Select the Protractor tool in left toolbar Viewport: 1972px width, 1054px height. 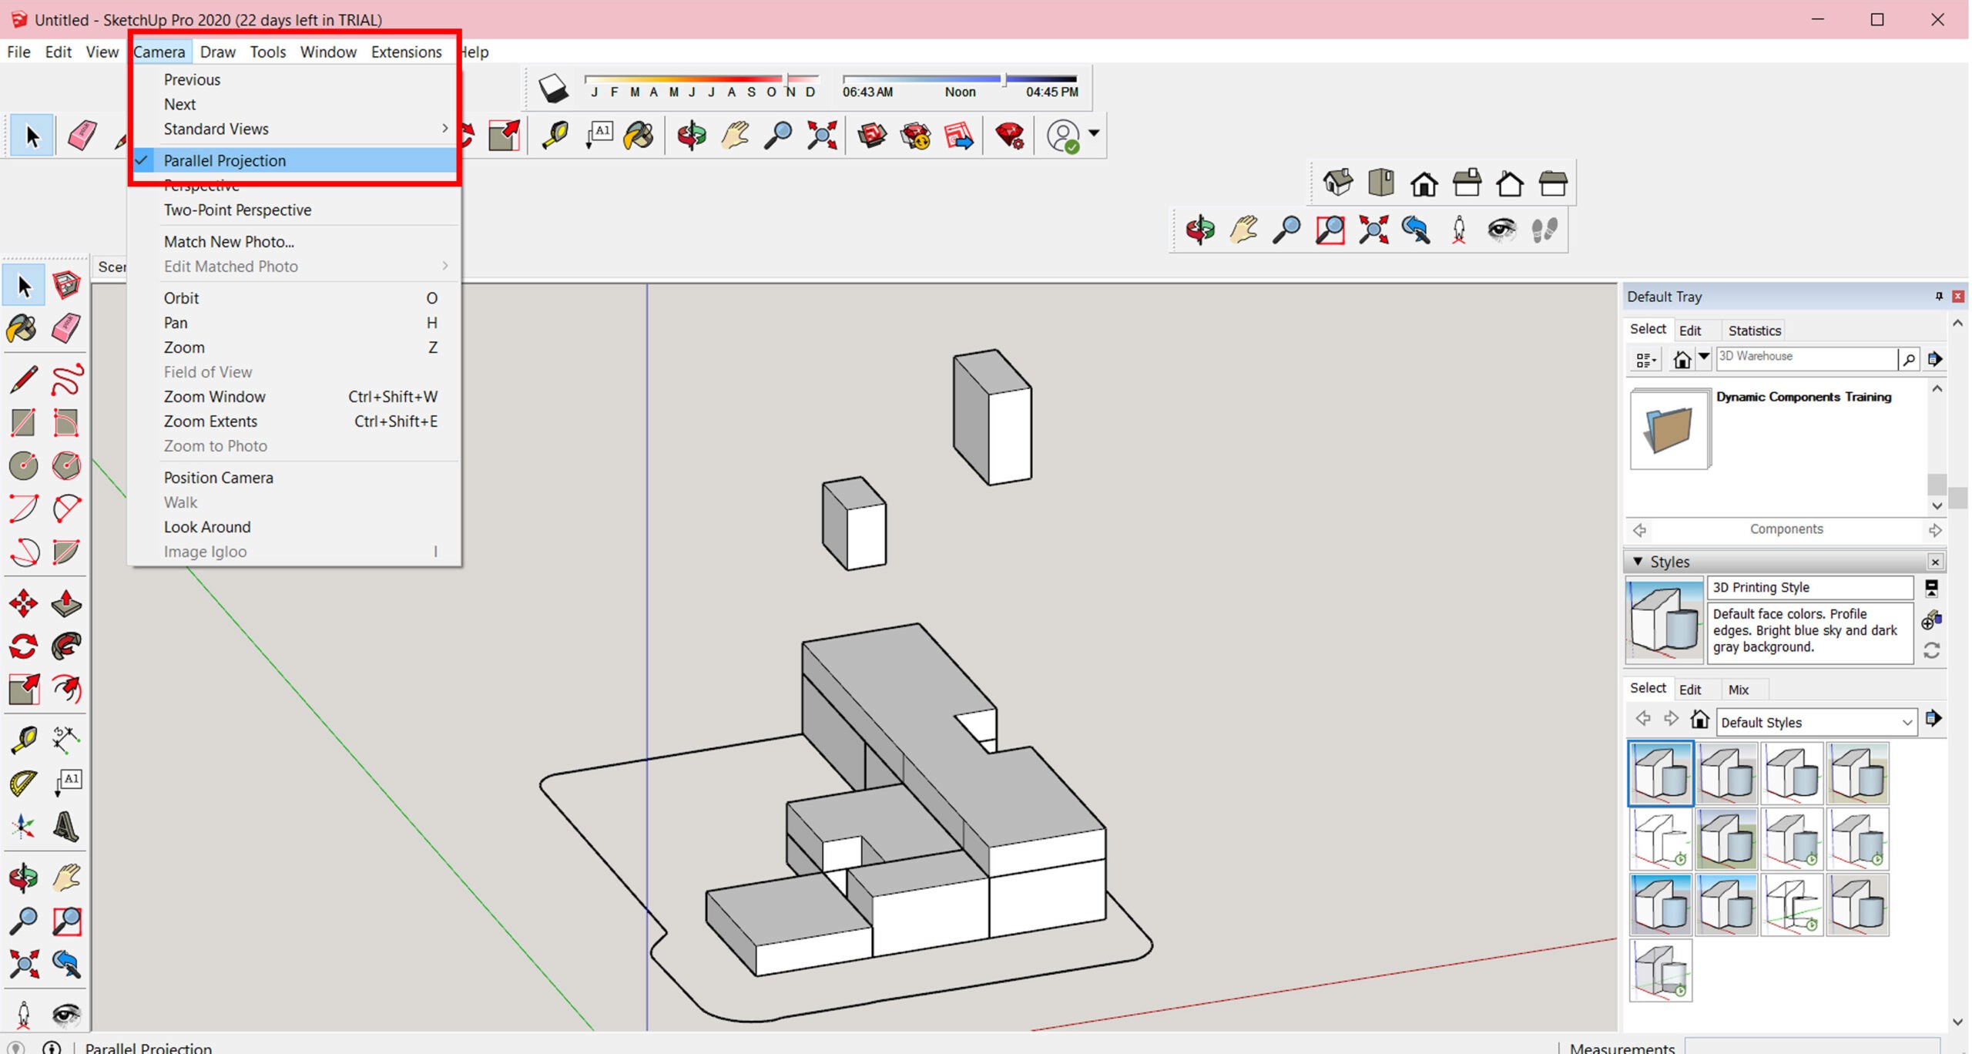coord(23,783)
